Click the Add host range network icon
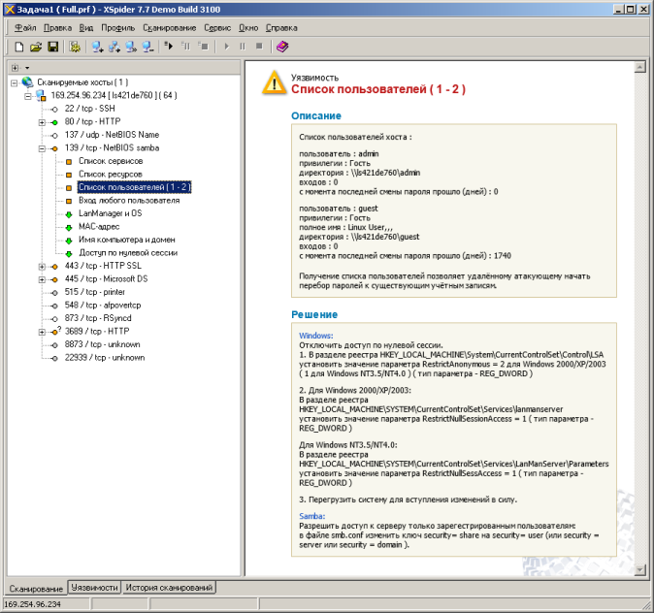 click(114, 47)
